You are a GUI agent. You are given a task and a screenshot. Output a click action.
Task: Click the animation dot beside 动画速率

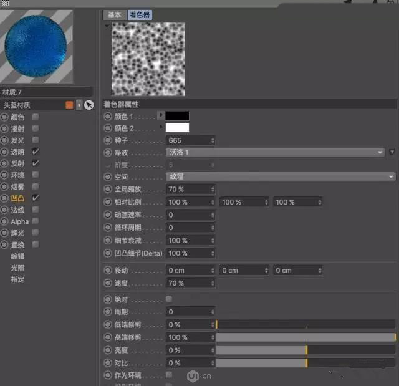(x=108, y=215)
